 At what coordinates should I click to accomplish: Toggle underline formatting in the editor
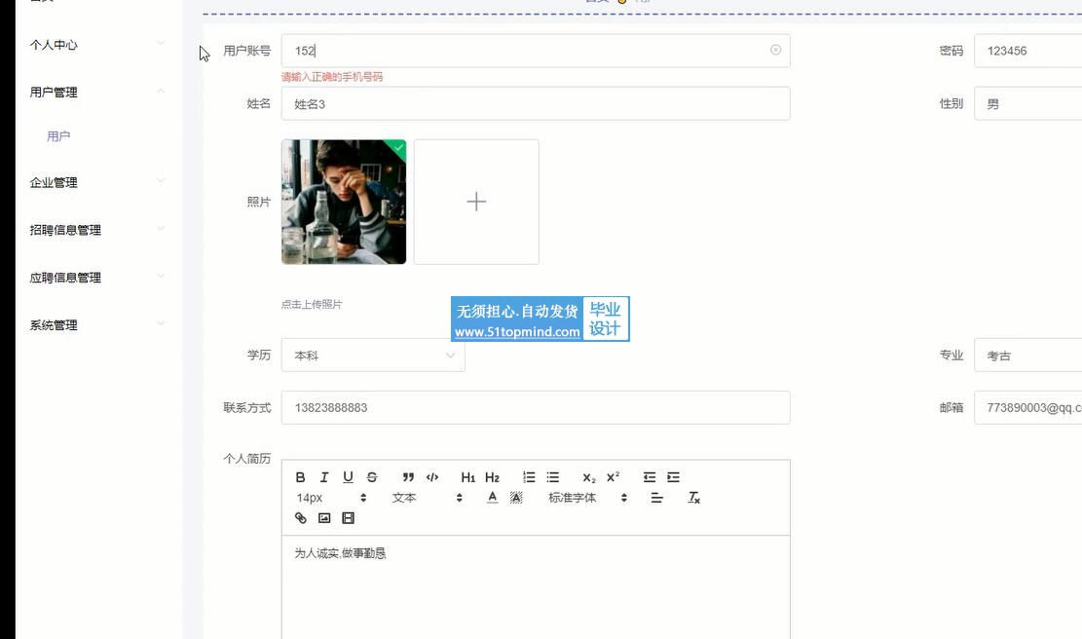coord(348,477)
